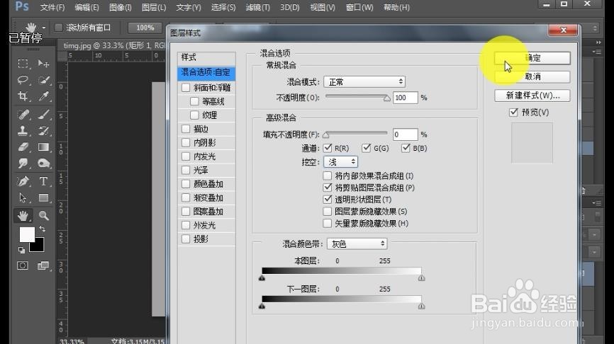614x344 pixels.
Task: Click 新建样式(W)... button
Action: [x=532, y=96]
